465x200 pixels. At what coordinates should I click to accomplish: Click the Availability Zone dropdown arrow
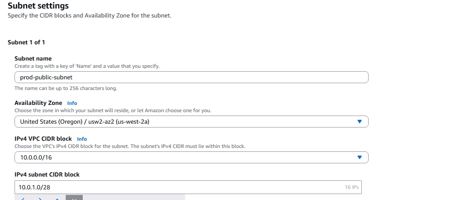[x=359, y=122]
